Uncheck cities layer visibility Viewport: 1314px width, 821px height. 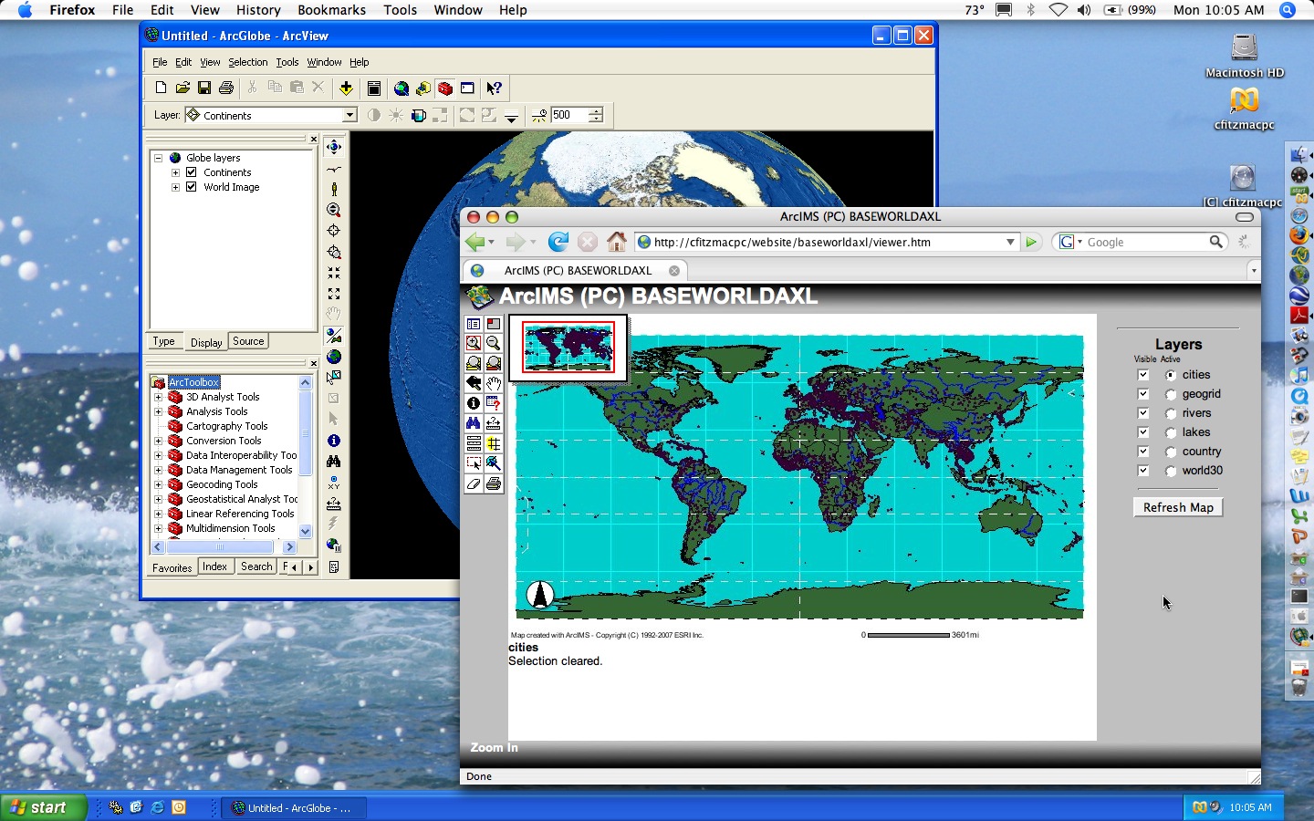(x=1143, y=375)
